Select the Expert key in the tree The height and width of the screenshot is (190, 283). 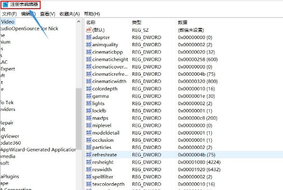(x=8, y=69)
